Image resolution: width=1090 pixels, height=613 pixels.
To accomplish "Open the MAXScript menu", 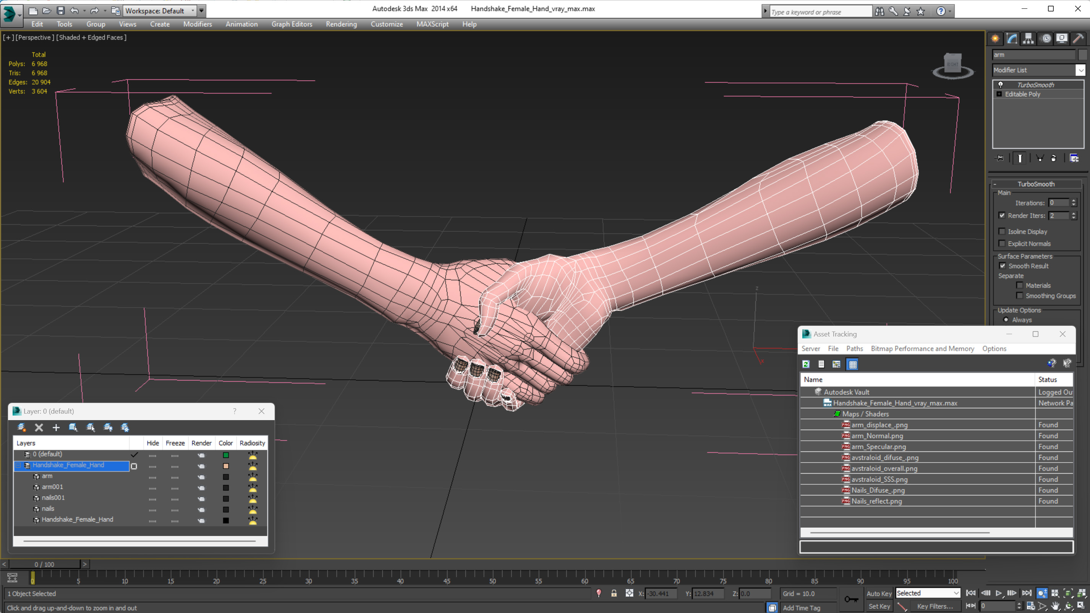I will click(x=432, y=24).
